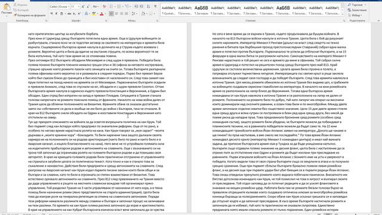Click the zoom slider in status bar
The height and width of the screenshot is (215, 382).
point(356,214)
